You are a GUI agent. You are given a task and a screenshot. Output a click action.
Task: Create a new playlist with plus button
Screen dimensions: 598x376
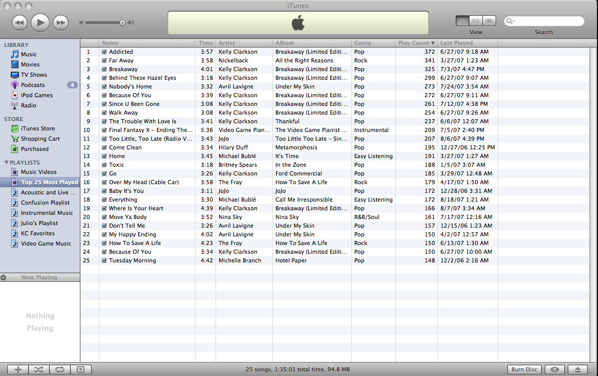click(x=18, y=369)
